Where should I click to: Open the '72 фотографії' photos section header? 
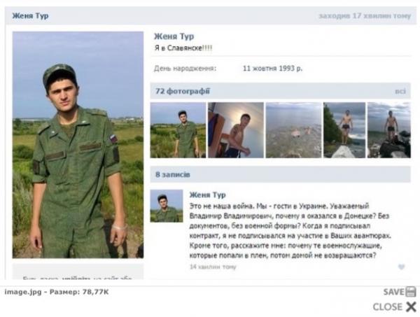click(183, 91)
